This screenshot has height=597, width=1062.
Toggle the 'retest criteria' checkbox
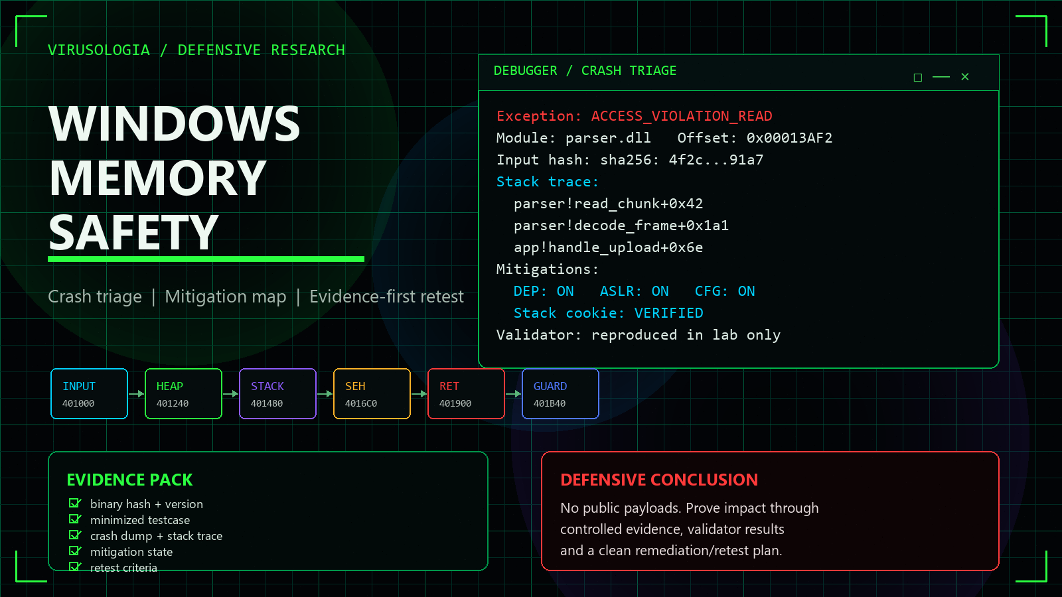[x=74, y=567]
